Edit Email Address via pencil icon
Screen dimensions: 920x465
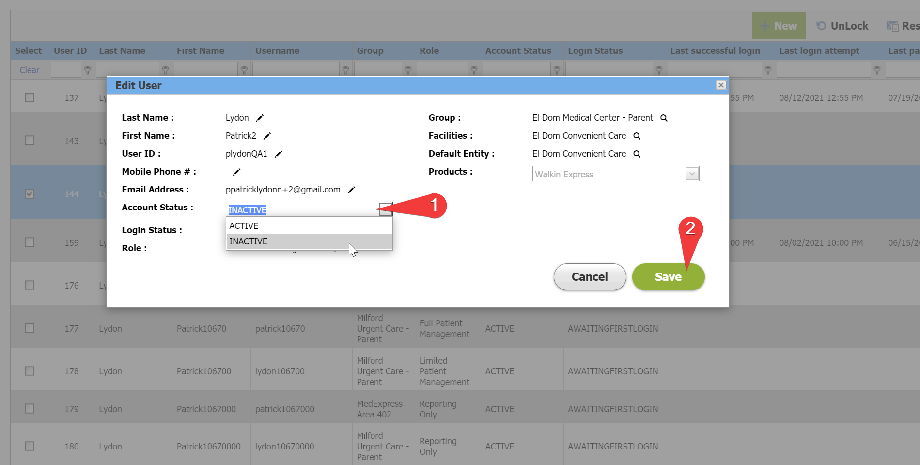click(351, 190)
